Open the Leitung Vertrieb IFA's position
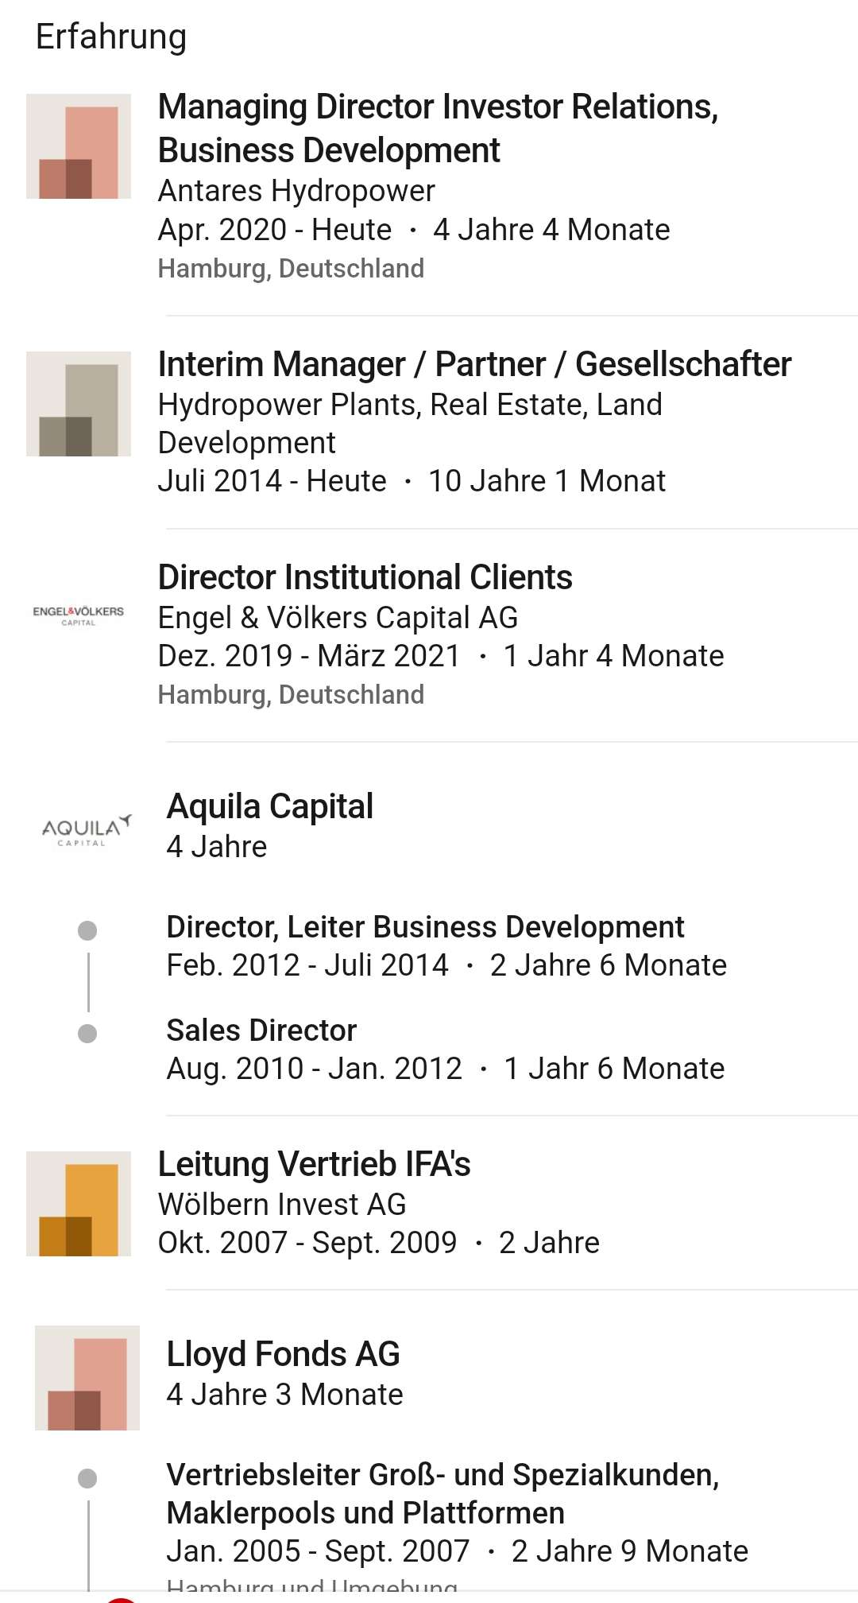The width and height of the screenshot is (858, 1603). (314, 1164)
